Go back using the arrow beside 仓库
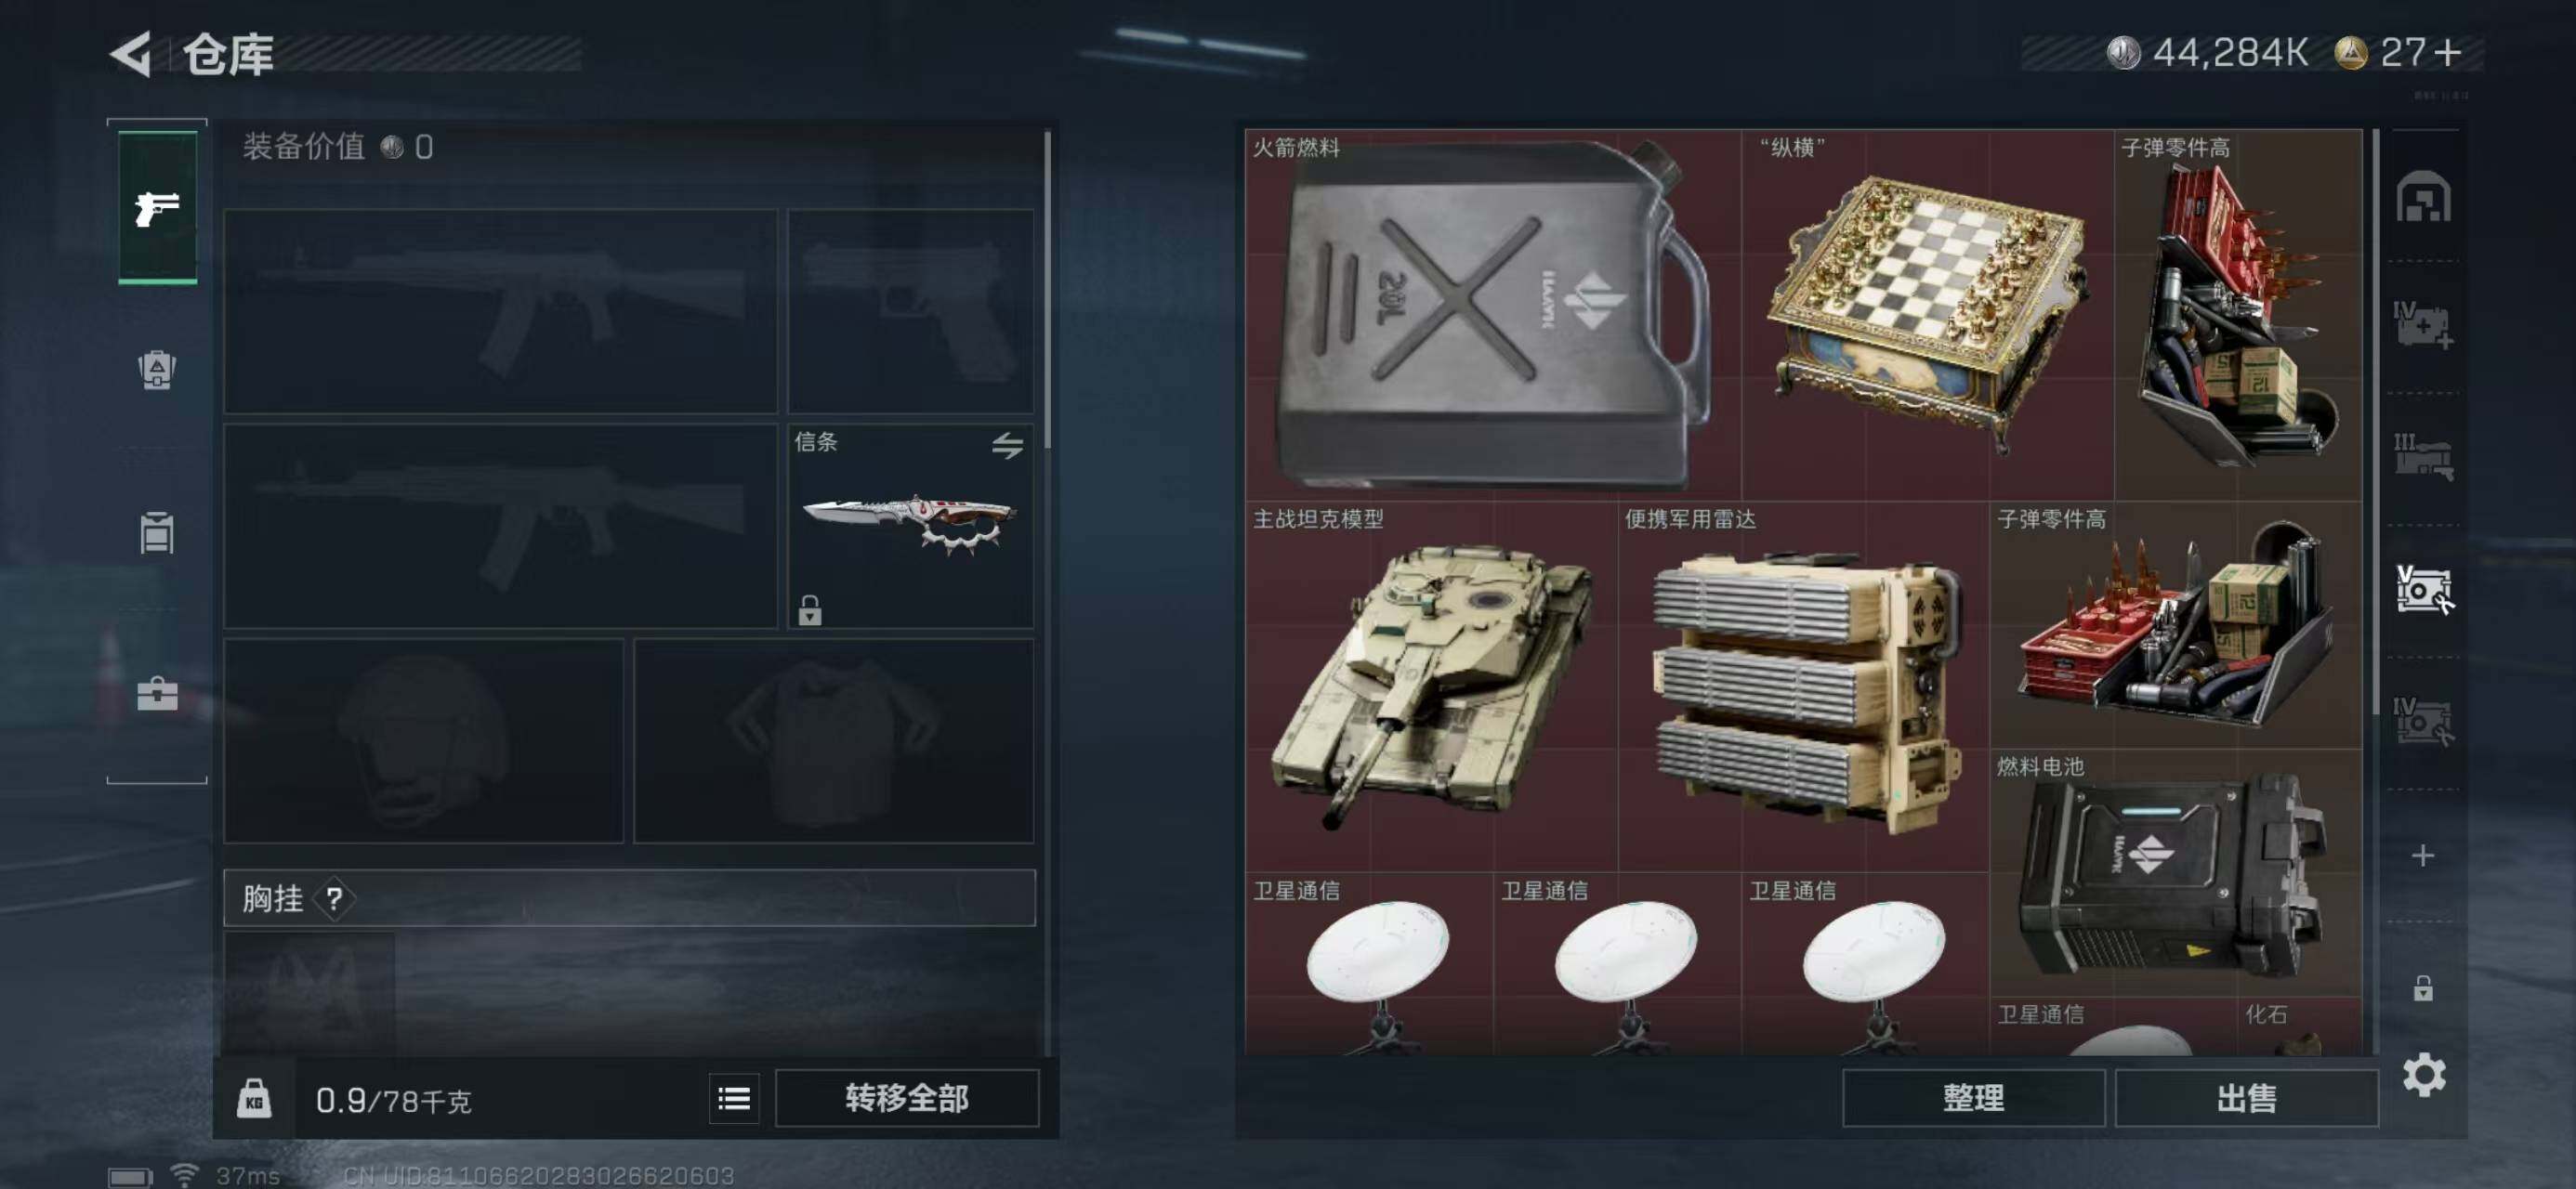The image size is (2576, 1189). (131, 54)
